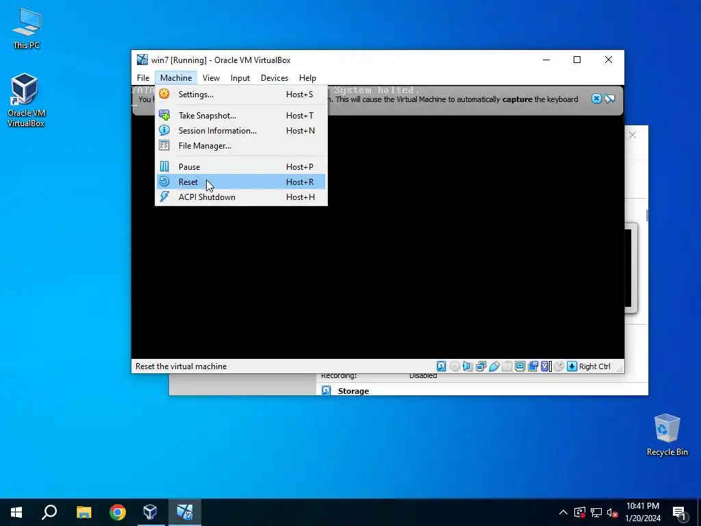Choose Take Snapshot in the Machine menu
The width and height of the screenshot is (701, 526).
(241, 115)
